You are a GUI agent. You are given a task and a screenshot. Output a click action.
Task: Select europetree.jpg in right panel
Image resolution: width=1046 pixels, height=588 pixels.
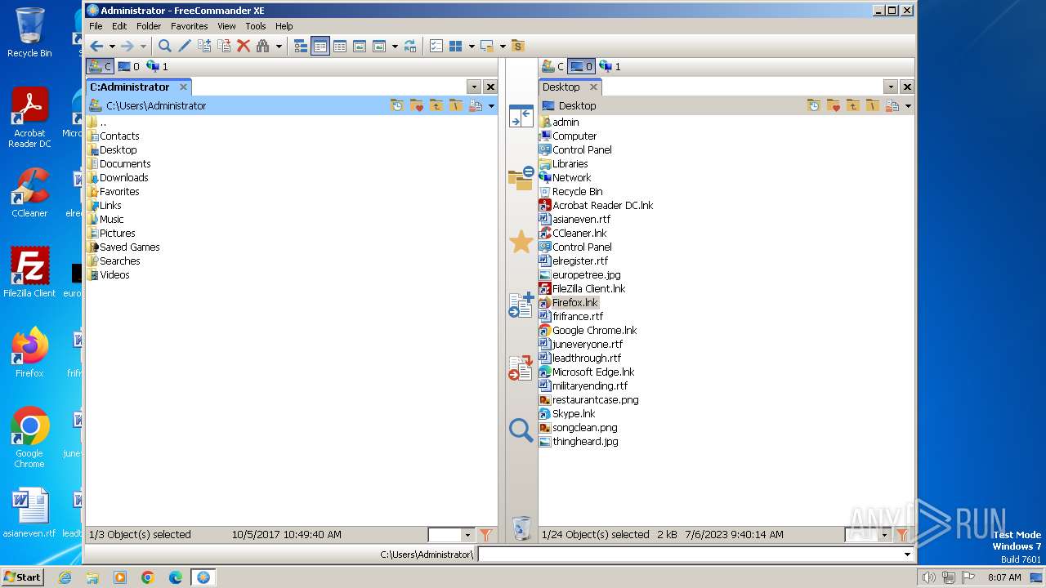pos(580,274)
